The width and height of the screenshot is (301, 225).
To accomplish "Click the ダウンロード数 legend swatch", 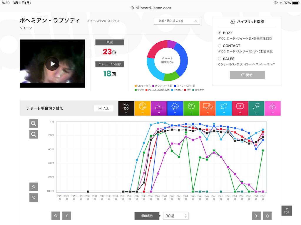I will (x=153, y=86).
